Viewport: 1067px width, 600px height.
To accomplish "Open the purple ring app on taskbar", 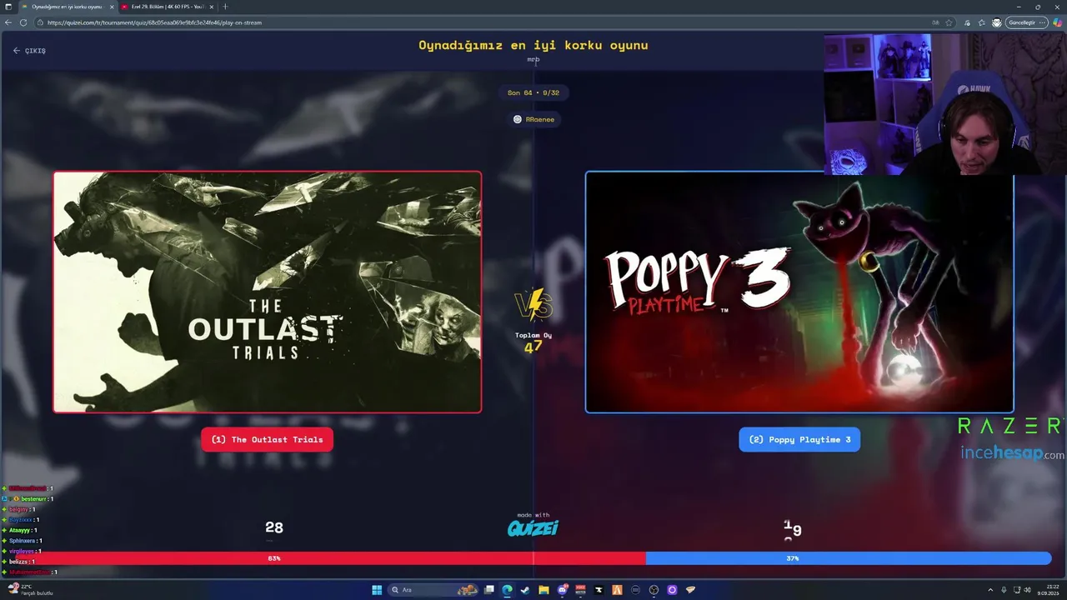I will point(672,590).
